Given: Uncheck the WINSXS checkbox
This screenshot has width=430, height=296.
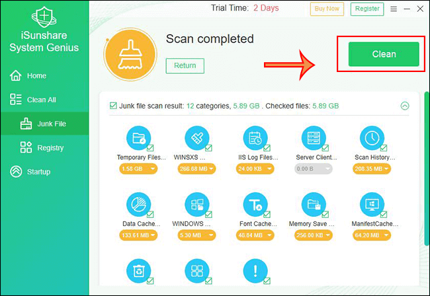Looking at the screenshot, I should (208, 148).
